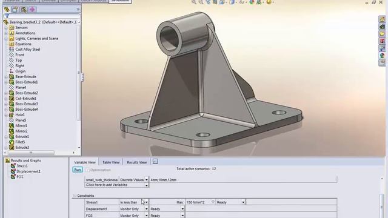Click the Previous View icon in view toolbar
The image size is (388, 218).
208,2
